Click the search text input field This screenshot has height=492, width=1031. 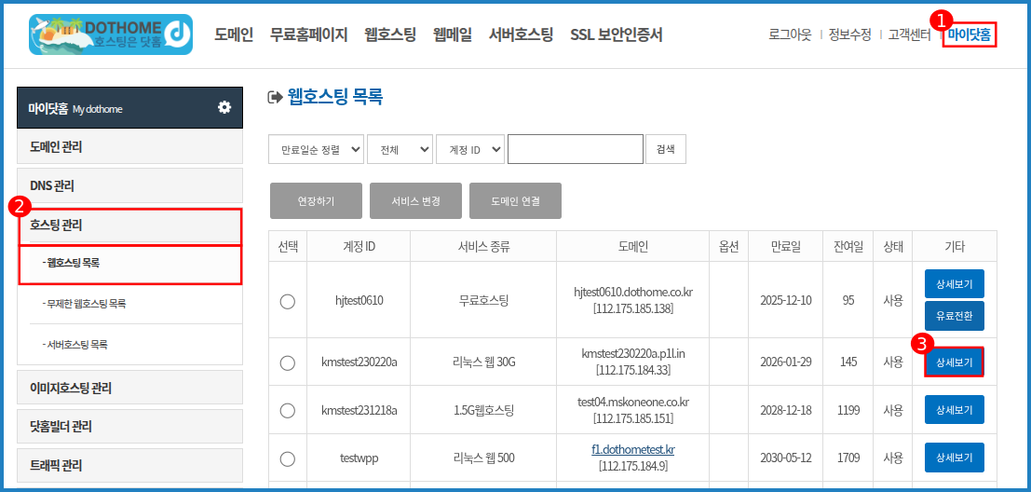(x=575, y=149)
